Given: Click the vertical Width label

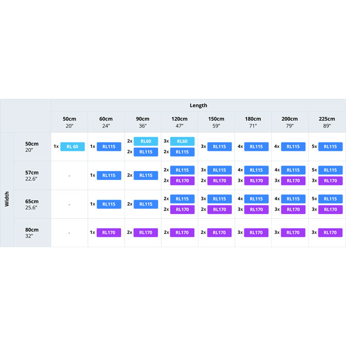Looking at the screenshot, I should [x=7, y=189].
